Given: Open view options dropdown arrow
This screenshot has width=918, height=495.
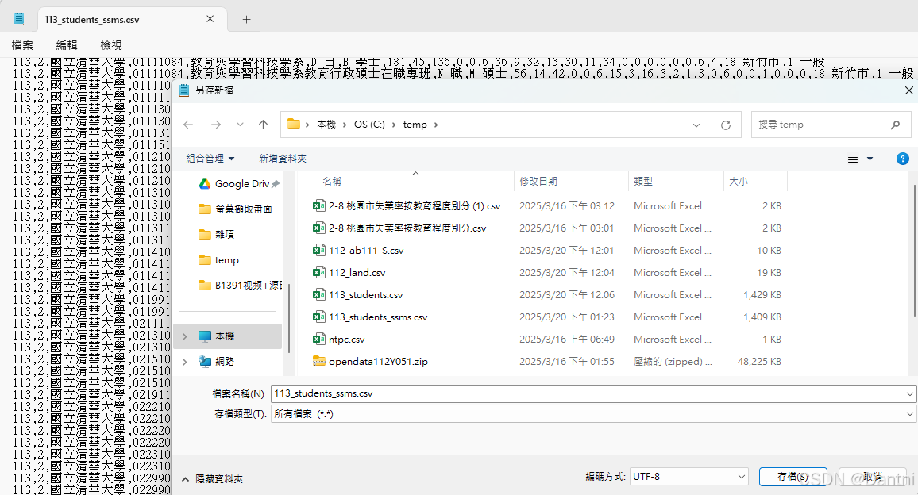Looking at the screenshot, I should tap(870, 159).
